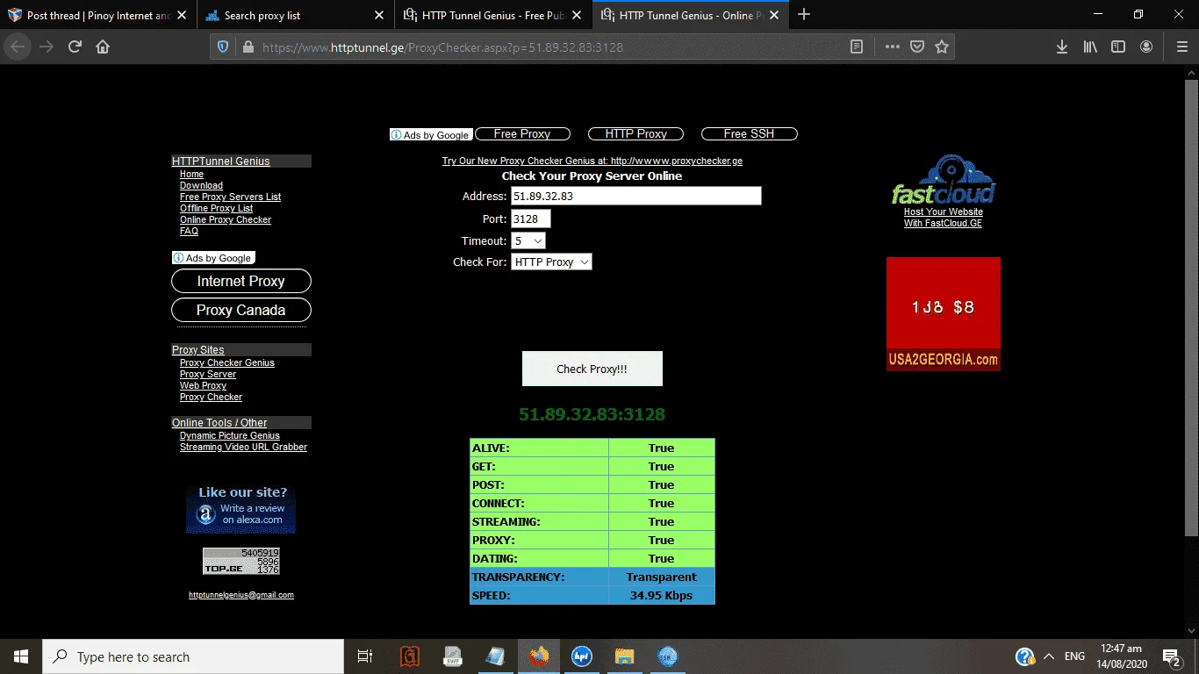The width and height of the screenshot is (1199, 674).
Task: Open a new tab with plus button
Action: (804, 15)
